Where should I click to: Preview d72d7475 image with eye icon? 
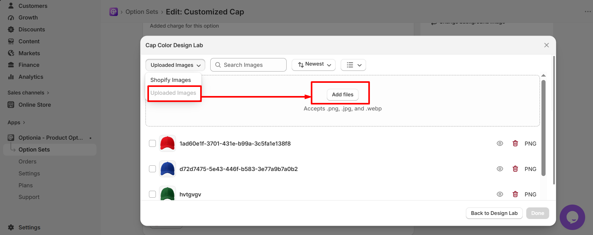point(500,169)
